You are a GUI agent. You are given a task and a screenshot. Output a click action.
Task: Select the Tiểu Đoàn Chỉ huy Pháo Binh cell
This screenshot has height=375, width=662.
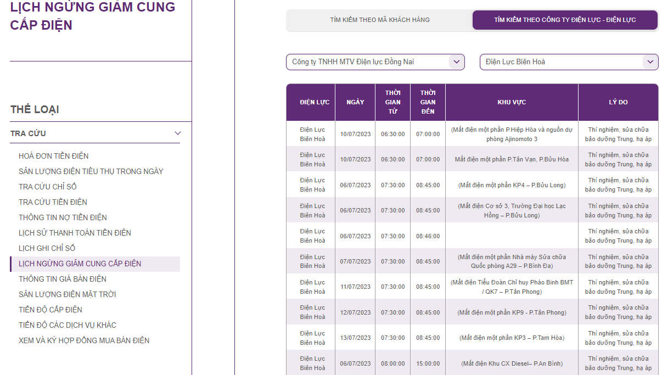click(512, 287)
